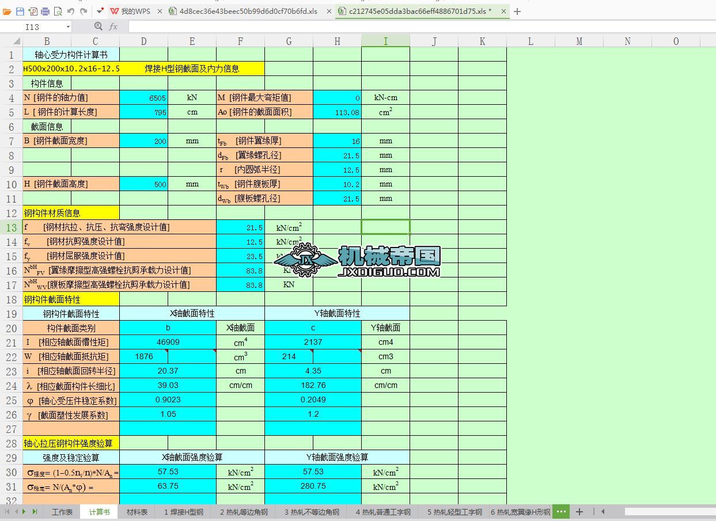Open the 2 热轧等边角钢 sheet tab
This screenshot has height=521, width=716.
click(243, 512)
